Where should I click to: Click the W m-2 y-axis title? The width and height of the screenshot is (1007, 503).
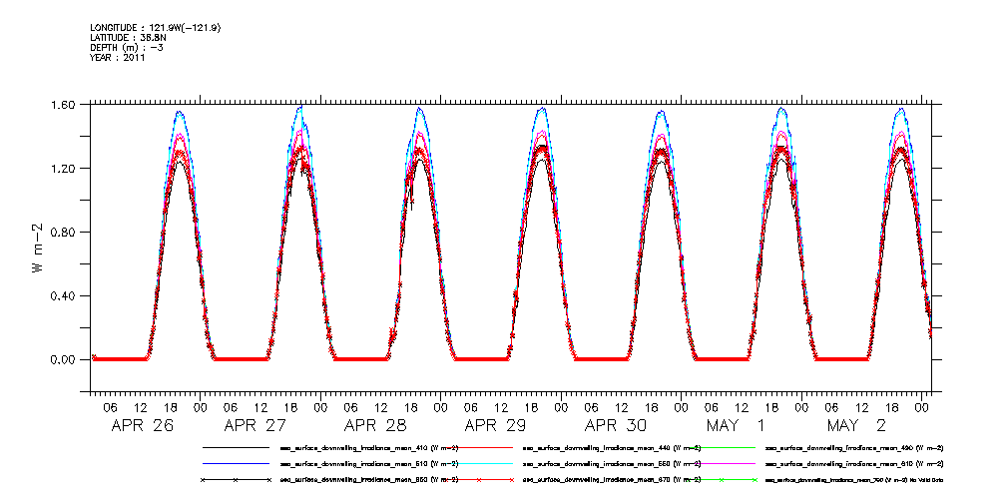pos(37,248)
